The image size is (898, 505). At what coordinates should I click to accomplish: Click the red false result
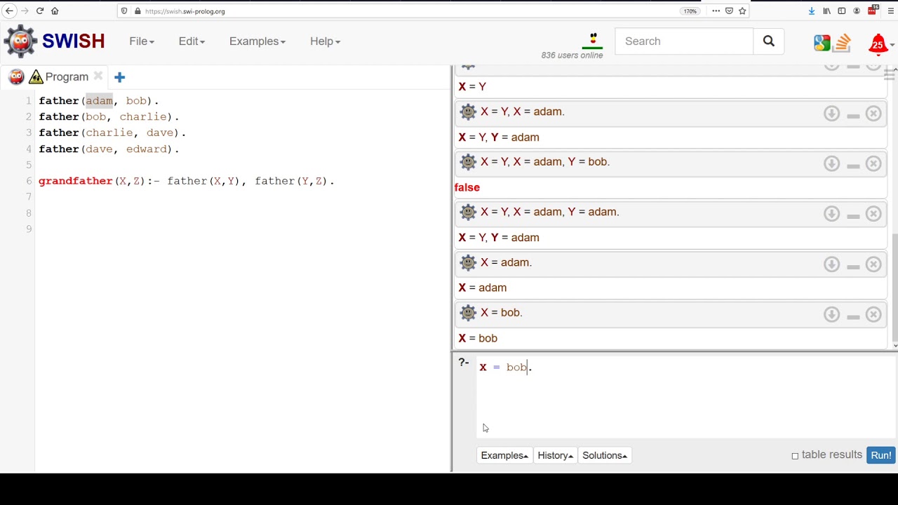click(467, 187)
